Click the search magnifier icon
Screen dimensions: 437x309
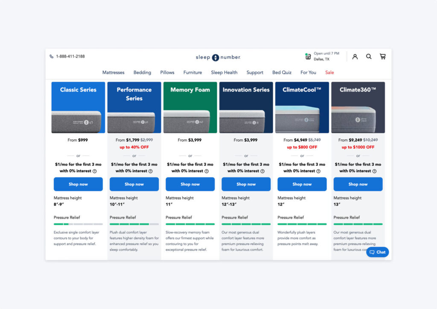[369, 56]
